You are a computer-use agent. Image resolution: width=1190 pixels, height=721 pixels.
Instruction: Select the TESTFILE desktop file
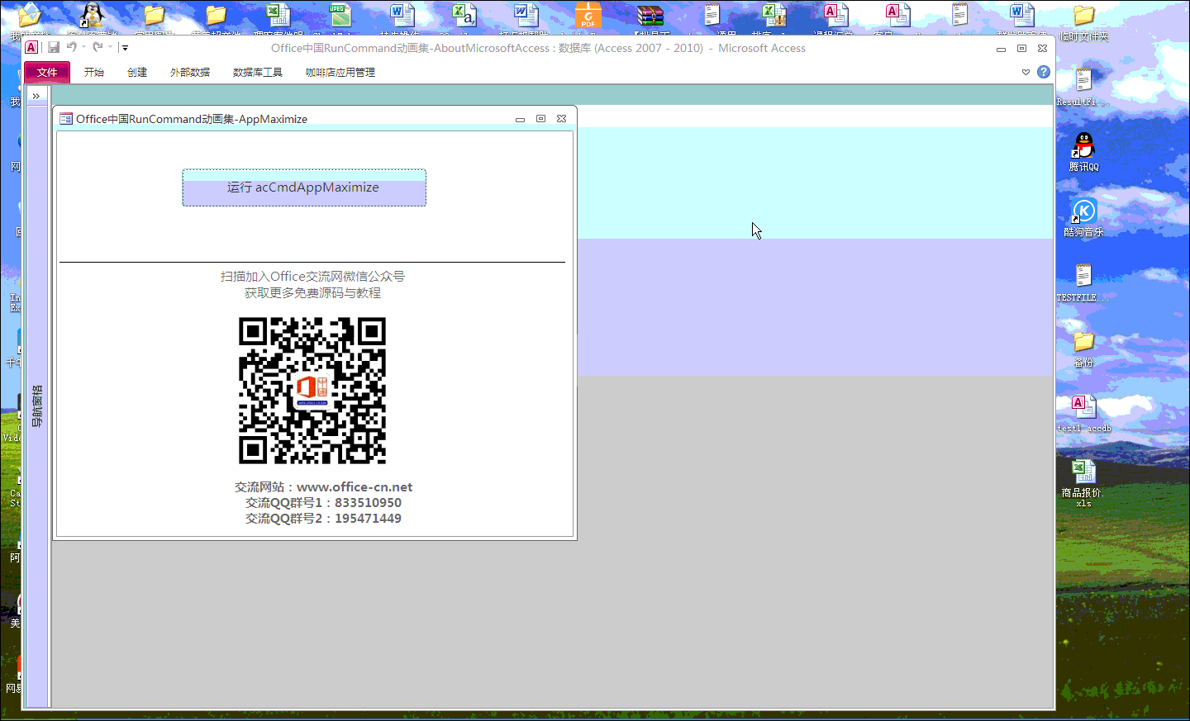tap(1083, 282)
